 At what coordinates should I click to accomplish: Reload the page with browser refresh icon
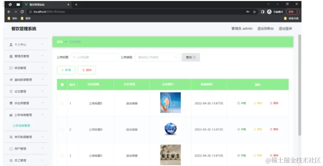pos(22,12)
